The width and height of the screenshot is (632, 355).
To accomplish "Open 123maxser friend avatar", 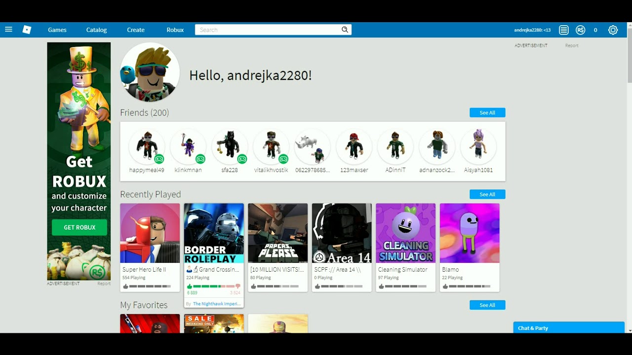I will (354, 146).
